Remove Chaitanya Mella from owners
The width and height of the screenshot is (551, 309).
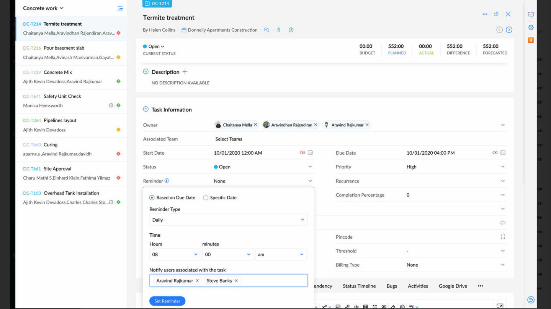255,125
